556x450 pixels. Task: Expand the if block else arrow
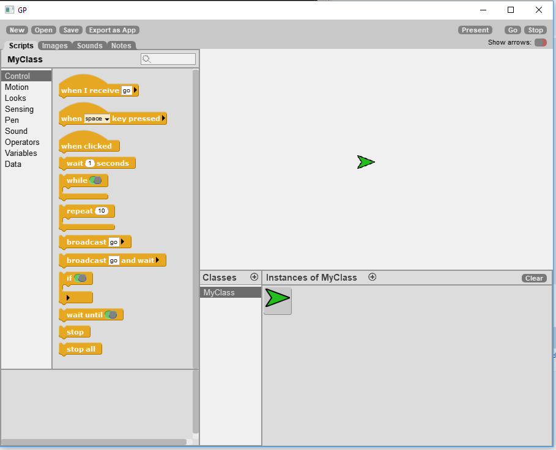(68, 298)
